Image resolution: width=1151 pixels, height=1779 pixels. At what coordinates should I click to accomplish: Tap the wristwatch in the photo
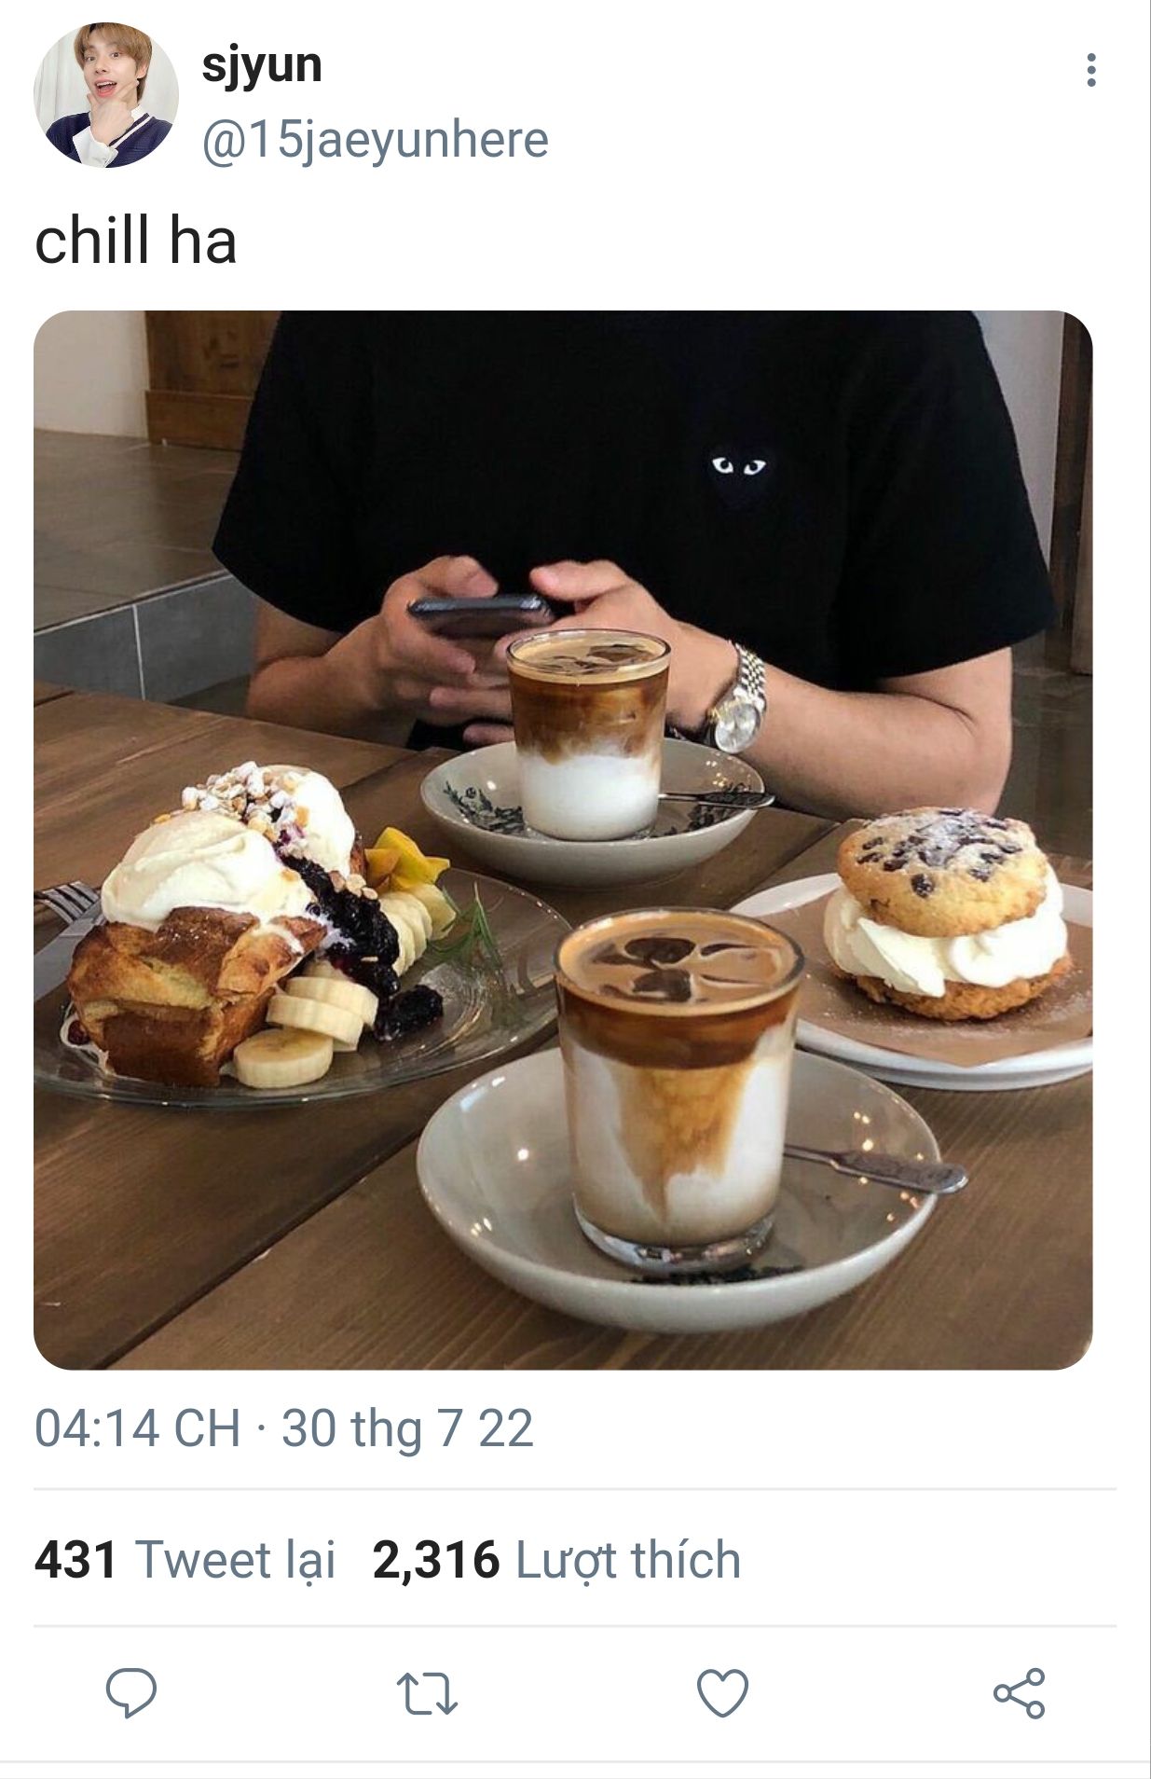(x=736, y=701)
